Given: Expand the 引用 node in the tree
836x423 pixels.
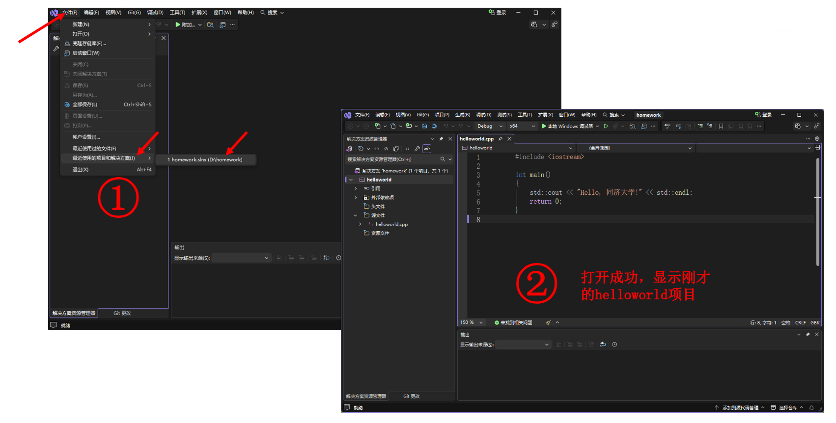Looking at the screenshot, I should pos(356,188).
